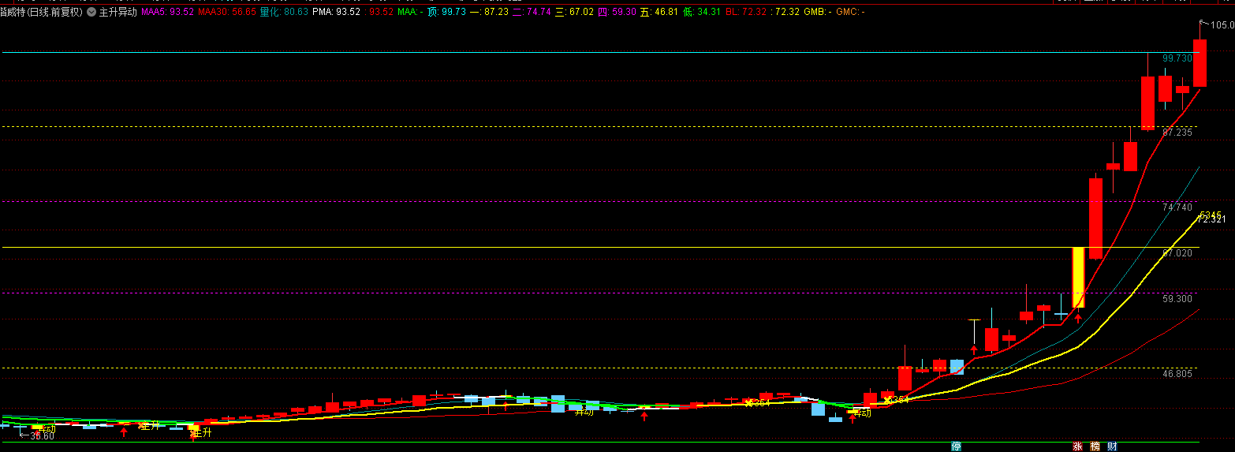The width and height of the screenshot is (1235, 452).
Task: Click the 87.235 price level label
Action: coord(1177,133)
